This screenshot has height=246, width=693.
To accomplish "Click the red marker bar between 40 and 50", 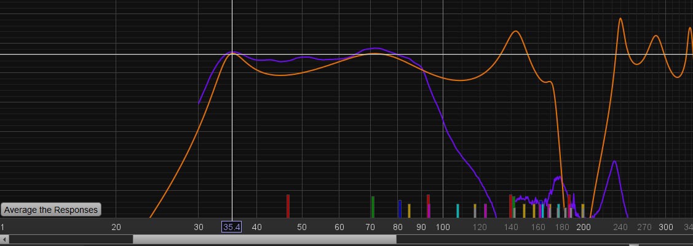I will coord(288,206).
